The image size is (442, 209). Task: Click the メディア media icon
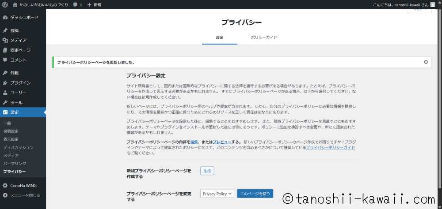tap(5, 40)
